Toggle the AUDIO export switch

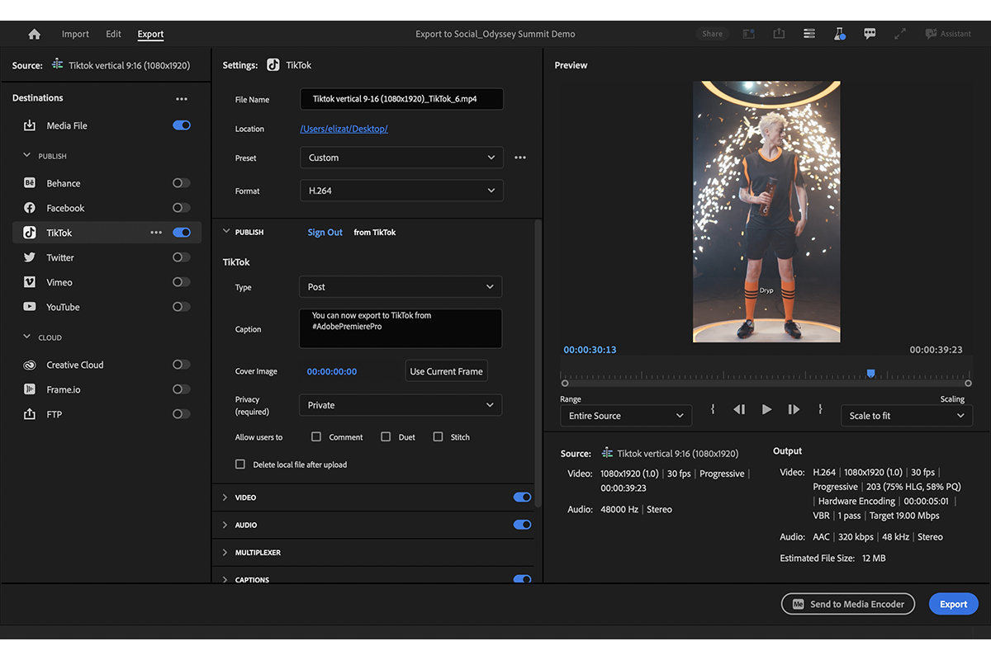coord(522,525)
